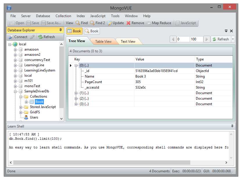
Task: Click the Update toolbar button
Action: point(116,23)
